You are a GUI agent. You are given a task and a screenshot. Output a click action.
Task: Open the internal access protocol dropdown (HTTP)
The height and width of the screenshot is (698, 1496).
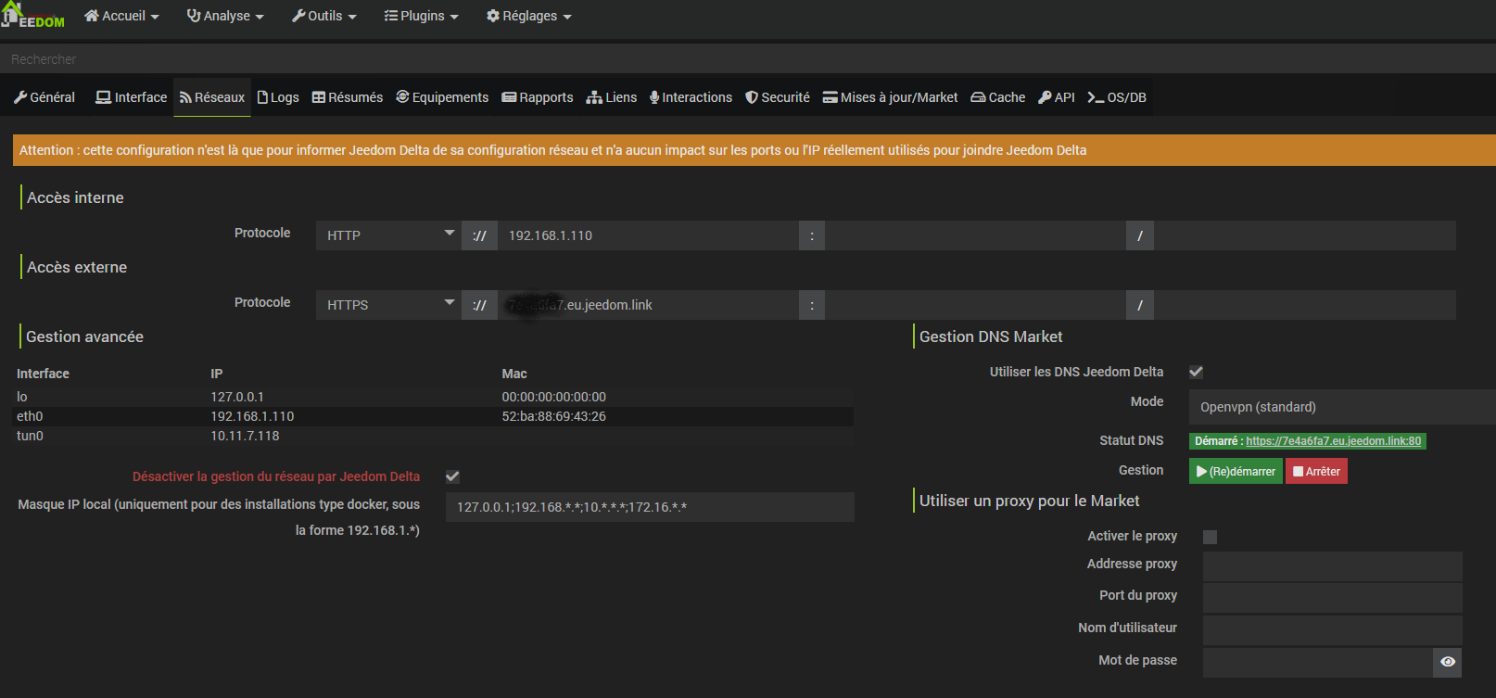point(388,235)
